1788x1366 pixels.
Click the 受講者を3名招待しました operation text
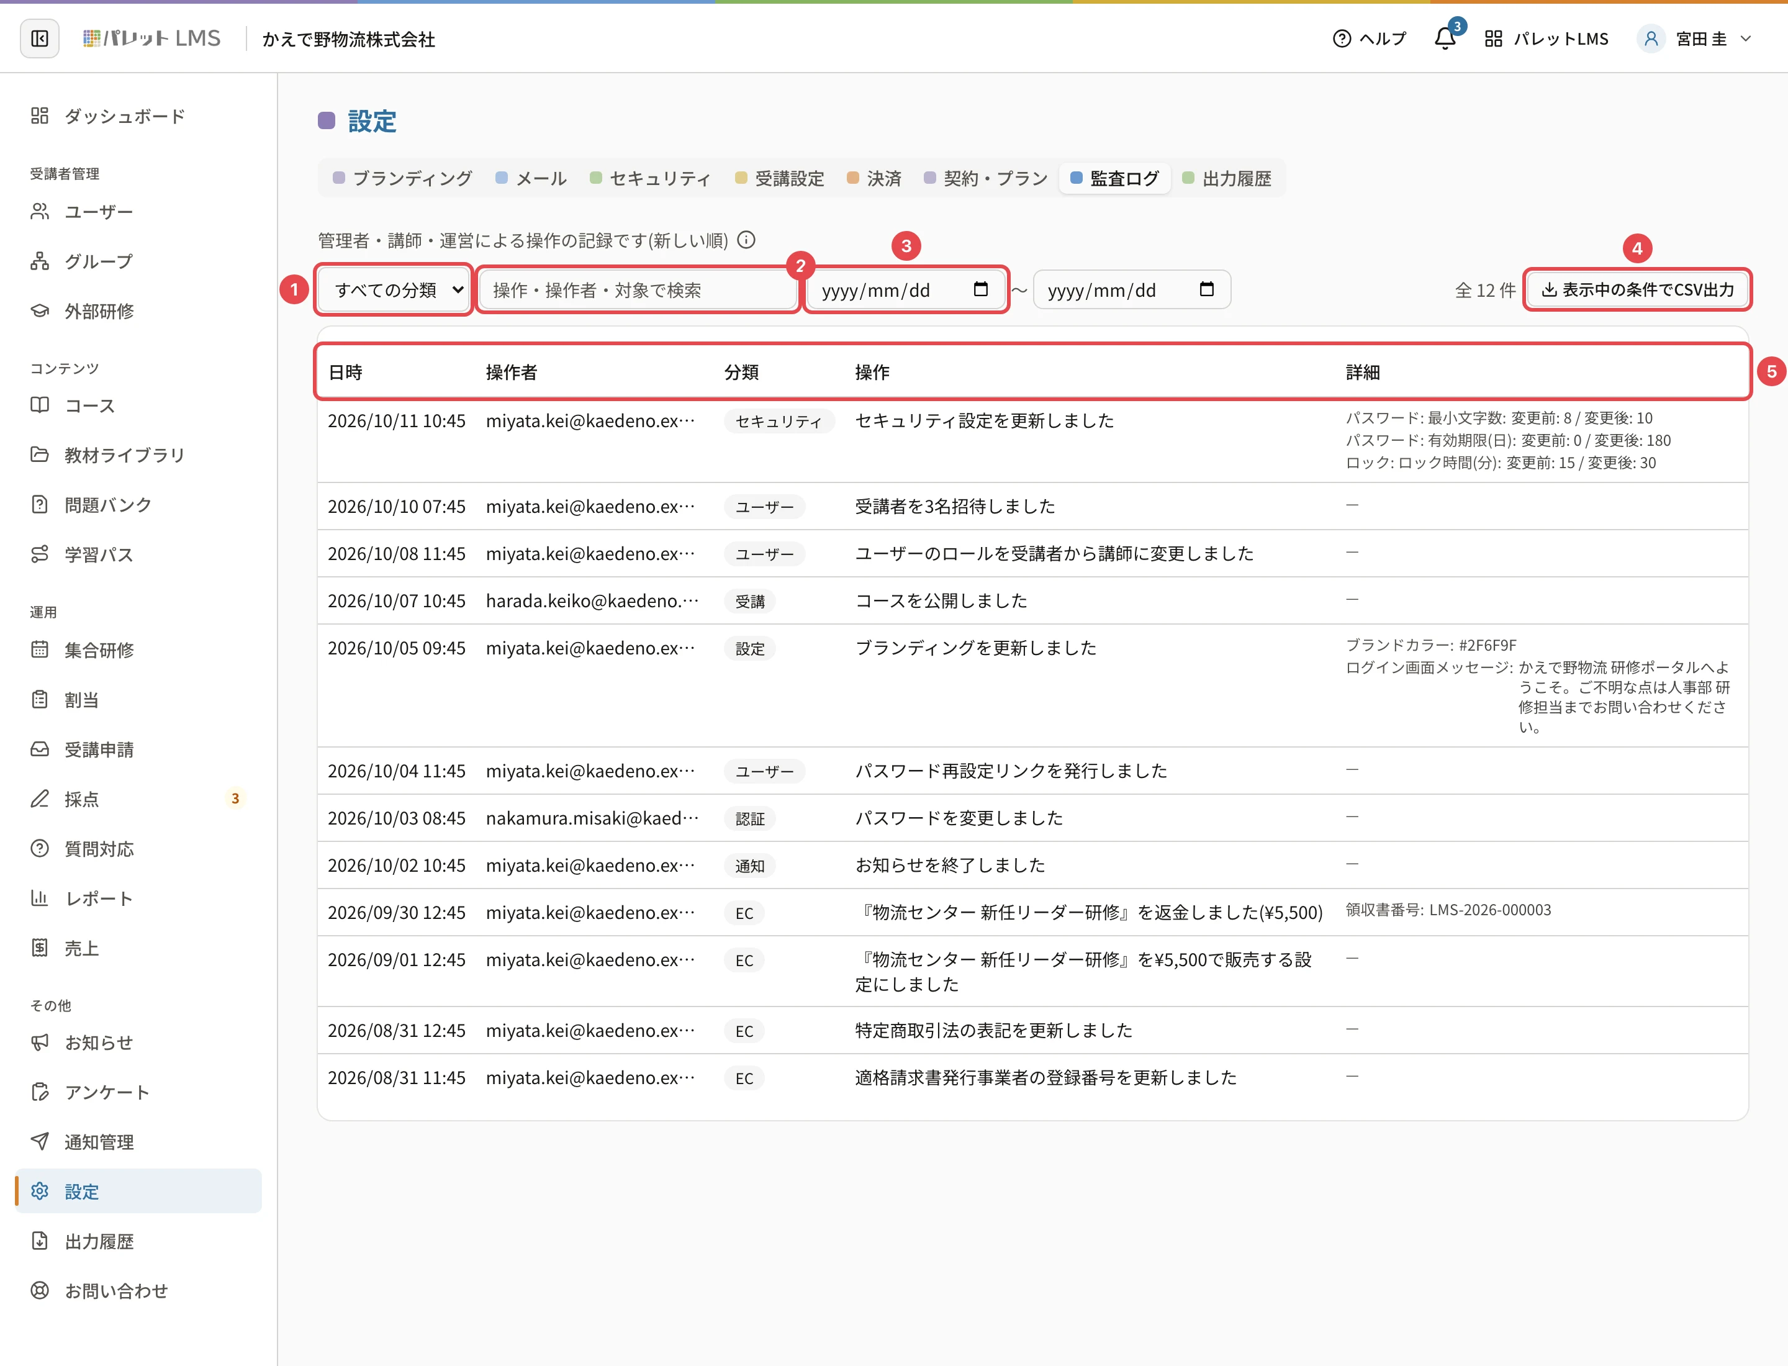click(955, 507)
